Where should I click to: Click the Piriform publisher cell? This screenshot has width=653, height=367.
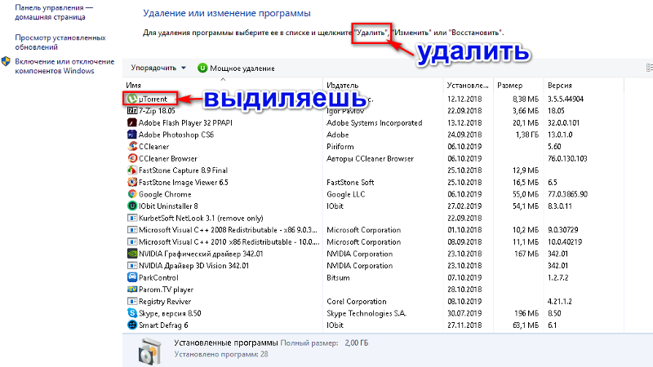tap(340, 147)
